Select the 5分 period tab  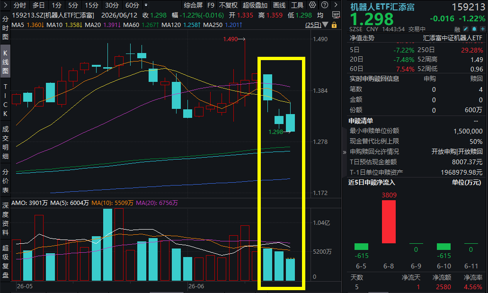[73, 5]
